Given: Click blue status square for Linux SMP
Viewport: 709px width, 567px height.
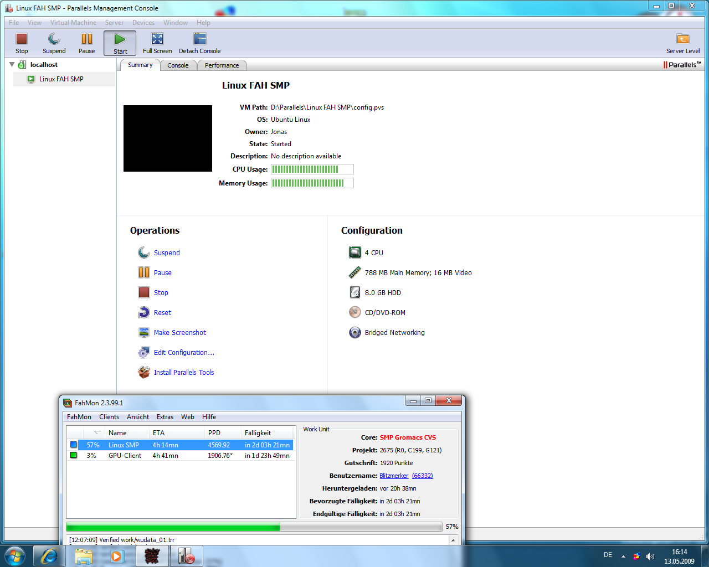Looking at the screenshot, I should point(74,445).
